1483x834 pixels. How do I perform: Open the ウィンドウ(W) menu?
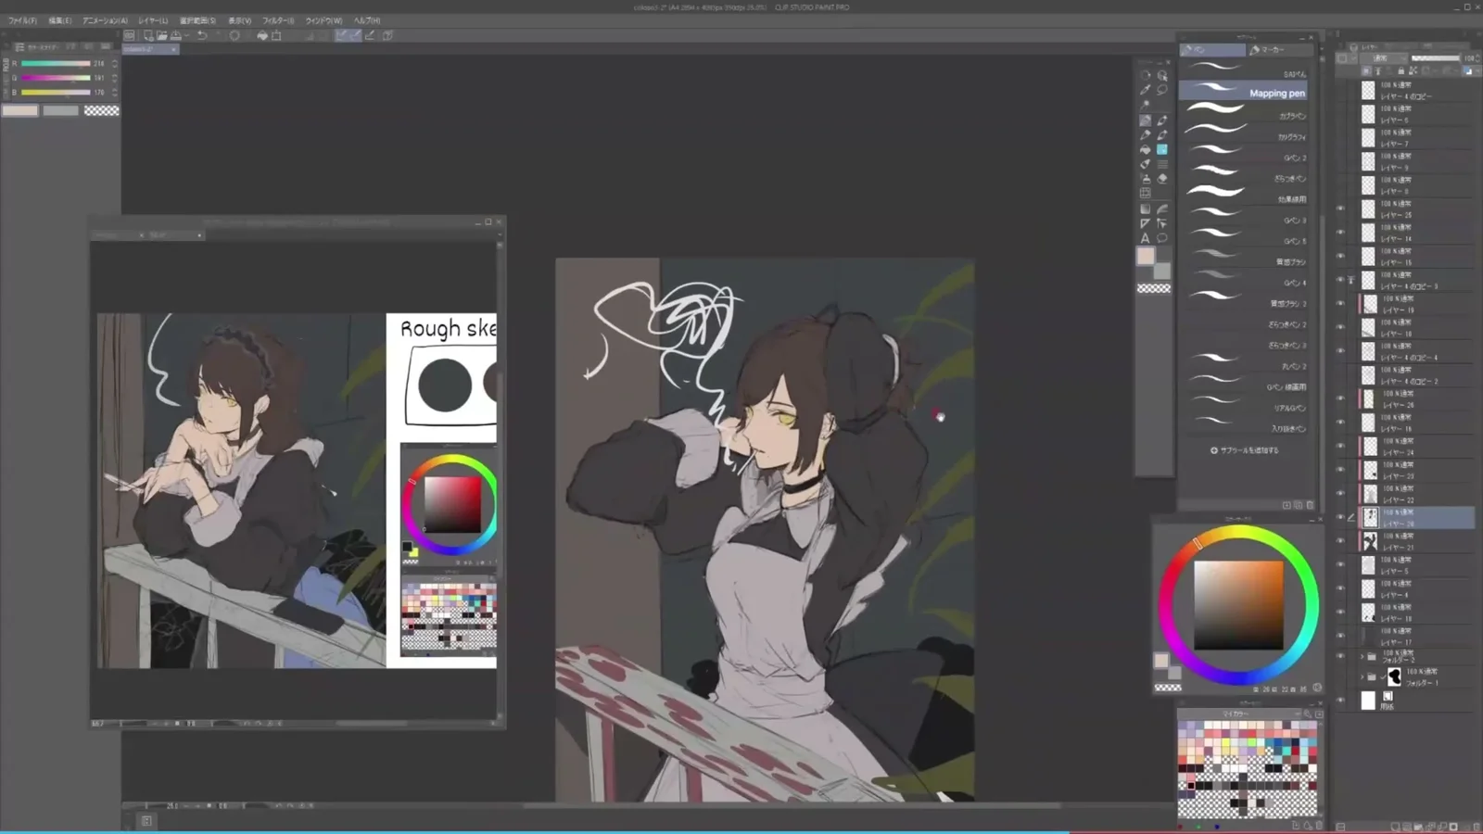324,20
